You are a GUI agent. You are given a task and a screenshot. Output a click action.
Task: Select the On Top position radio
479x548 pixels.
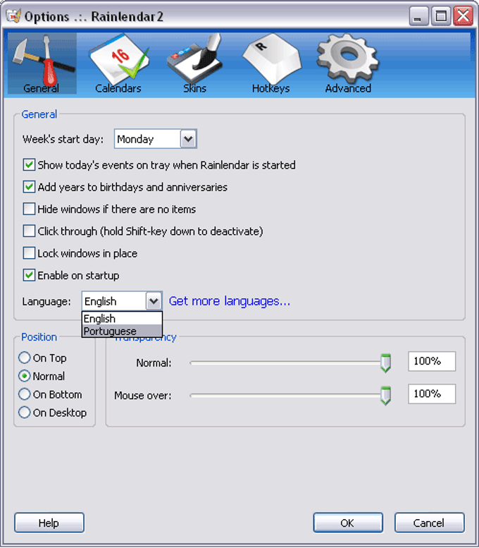point(24,358)
